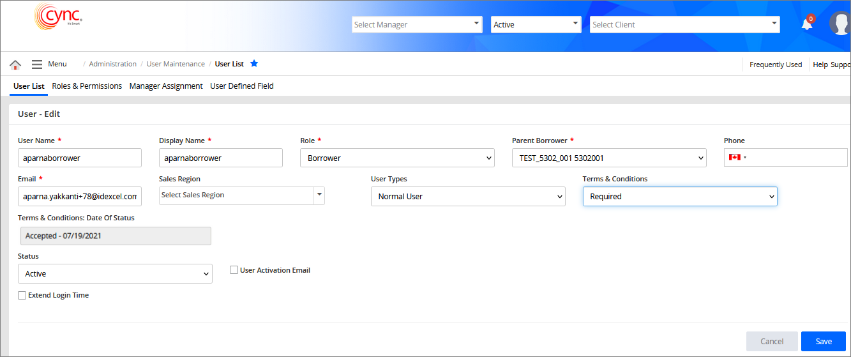Image resolution: width=851 pixels, height=357 pixels.
Task: Open the hamburger Menu icon
Action: pos(37,65)
